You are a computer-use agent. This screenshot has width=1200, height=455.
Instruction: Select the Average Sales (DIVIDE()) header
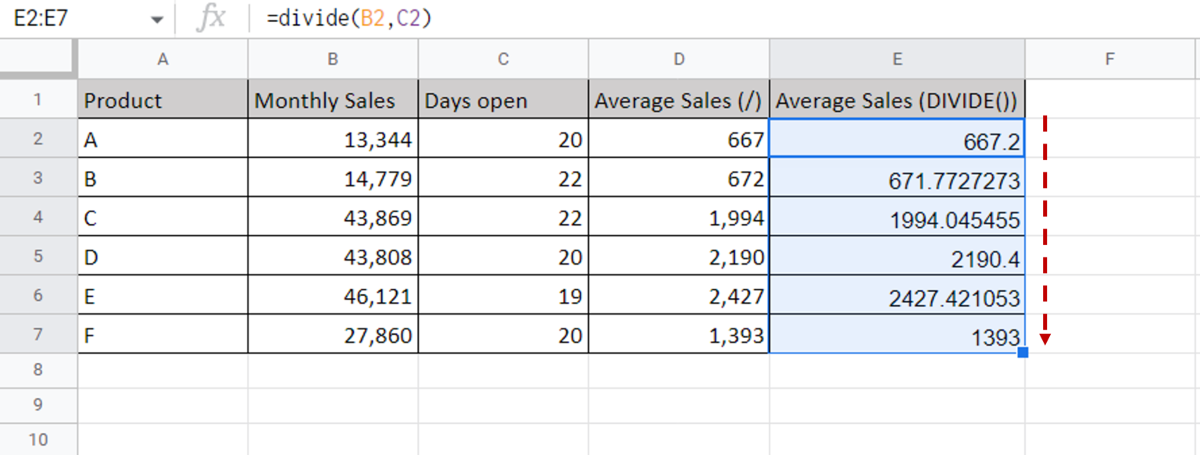click(x=896, y=100)
